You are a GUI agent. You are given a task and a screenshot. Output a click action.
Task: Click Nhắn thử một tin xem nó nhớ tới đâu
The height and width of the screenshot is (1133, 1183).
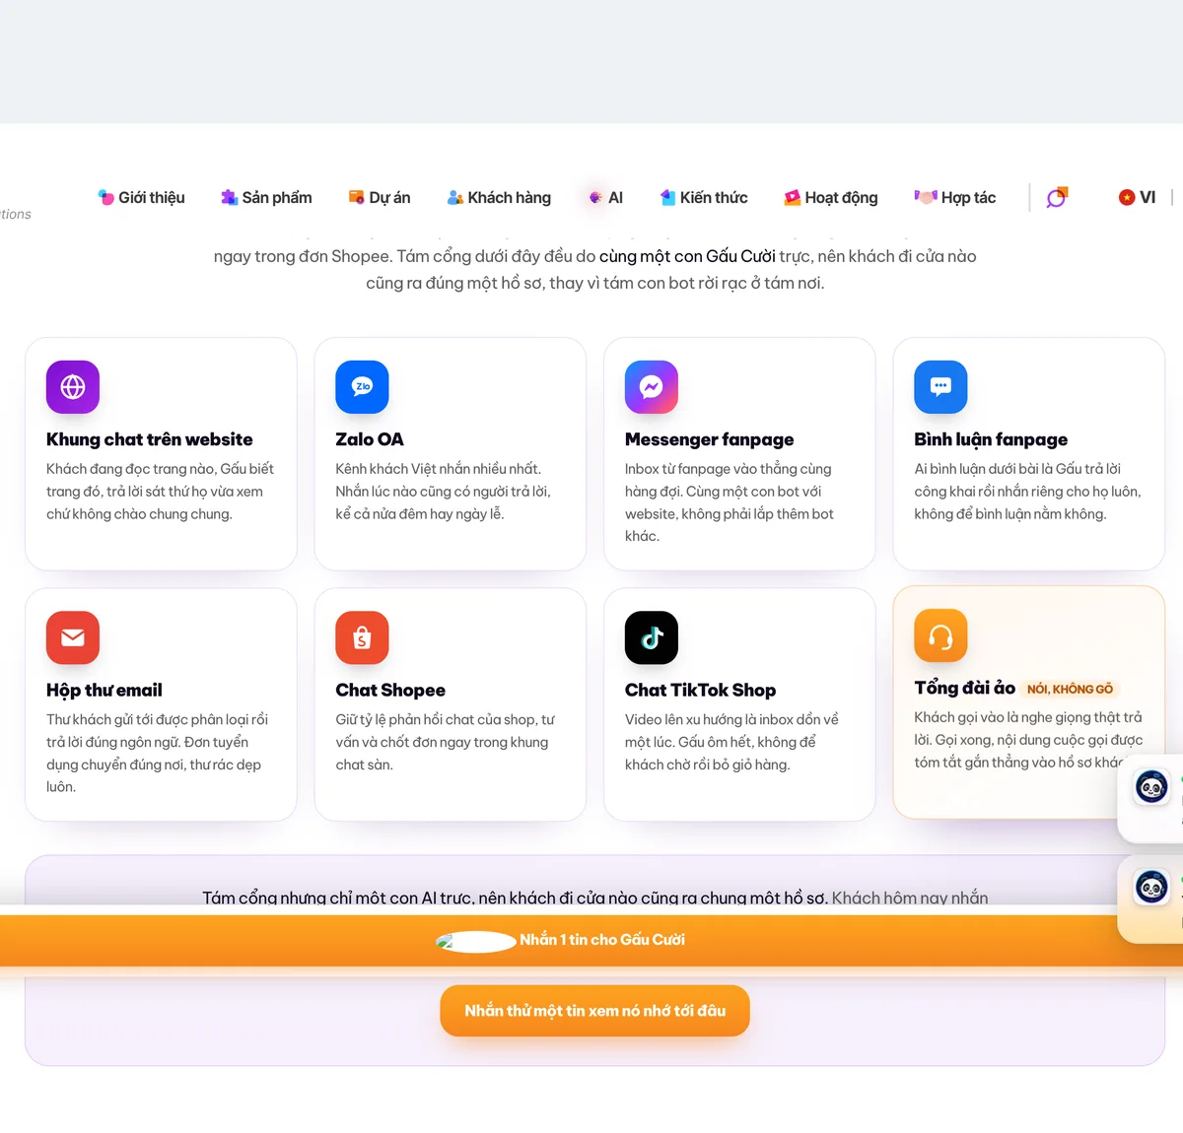pos(594,1011)
